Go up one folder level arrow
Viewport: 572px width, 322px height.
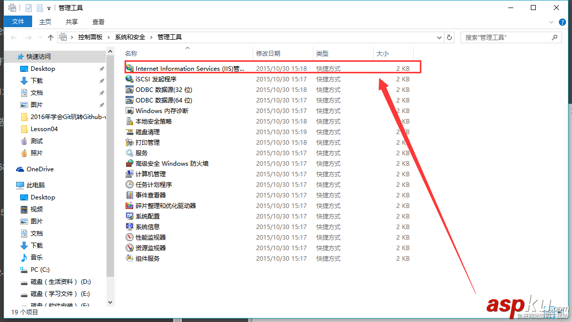click(50, 37)
